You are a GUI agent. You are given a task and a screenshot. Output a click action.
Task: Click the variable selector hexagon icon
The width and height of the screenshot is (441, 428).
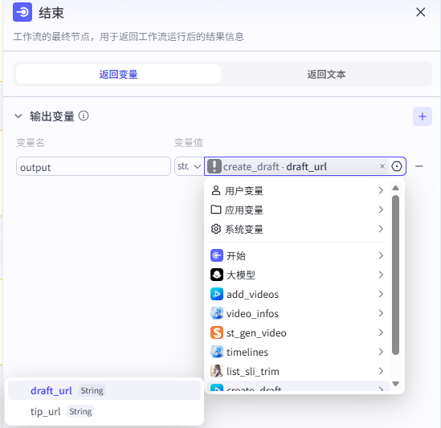pyautogui.click(x=397, y=166)
